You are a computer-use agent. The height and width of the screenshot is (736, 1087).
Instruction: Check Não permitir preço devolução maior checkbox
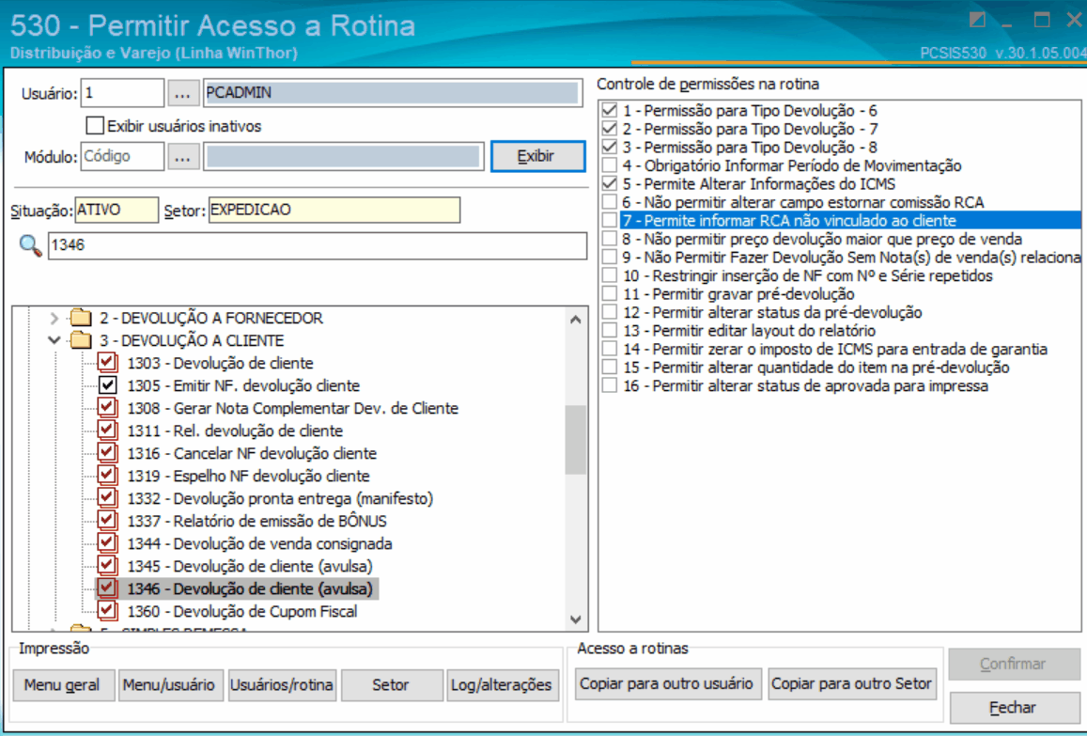pos(610,239)
